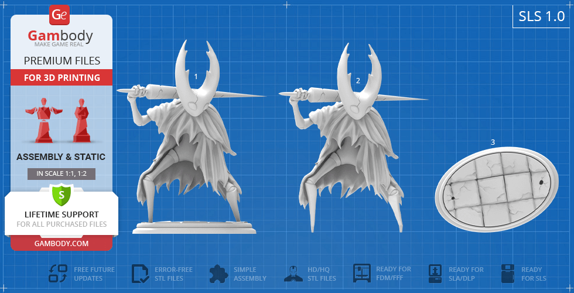
Task: Click the Free Future Updates arrows icon
Action: click(58, 274)
